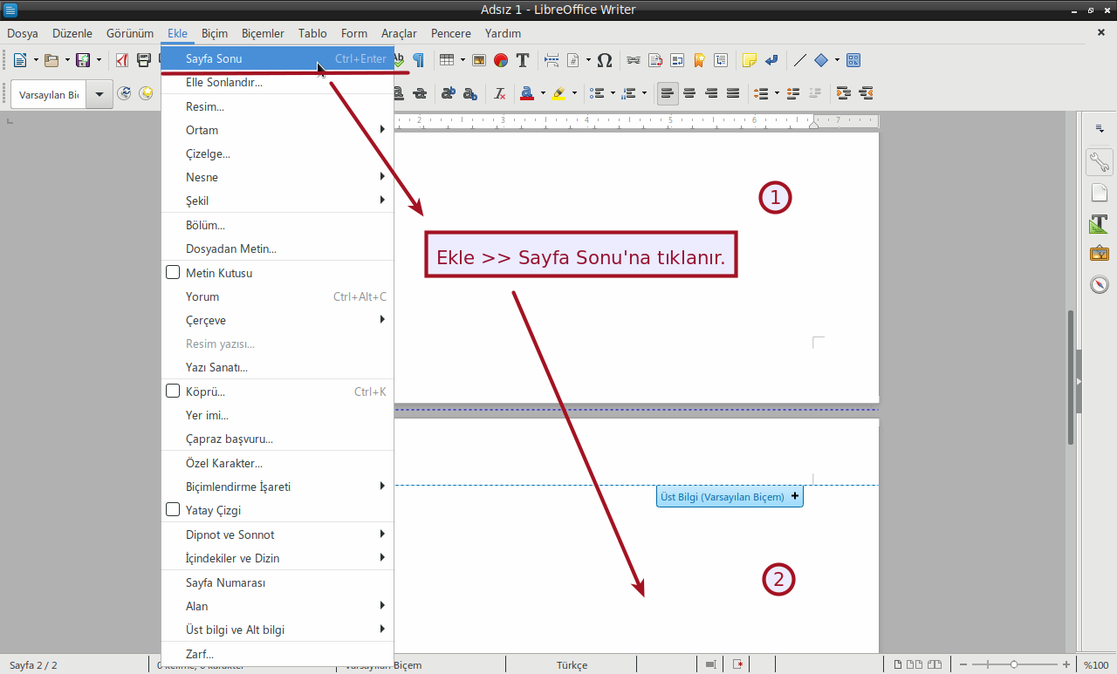Click the Insert bookmark star icon
Image resolution: width=1117 pixels, height=674 pixels.
[699, 60]
